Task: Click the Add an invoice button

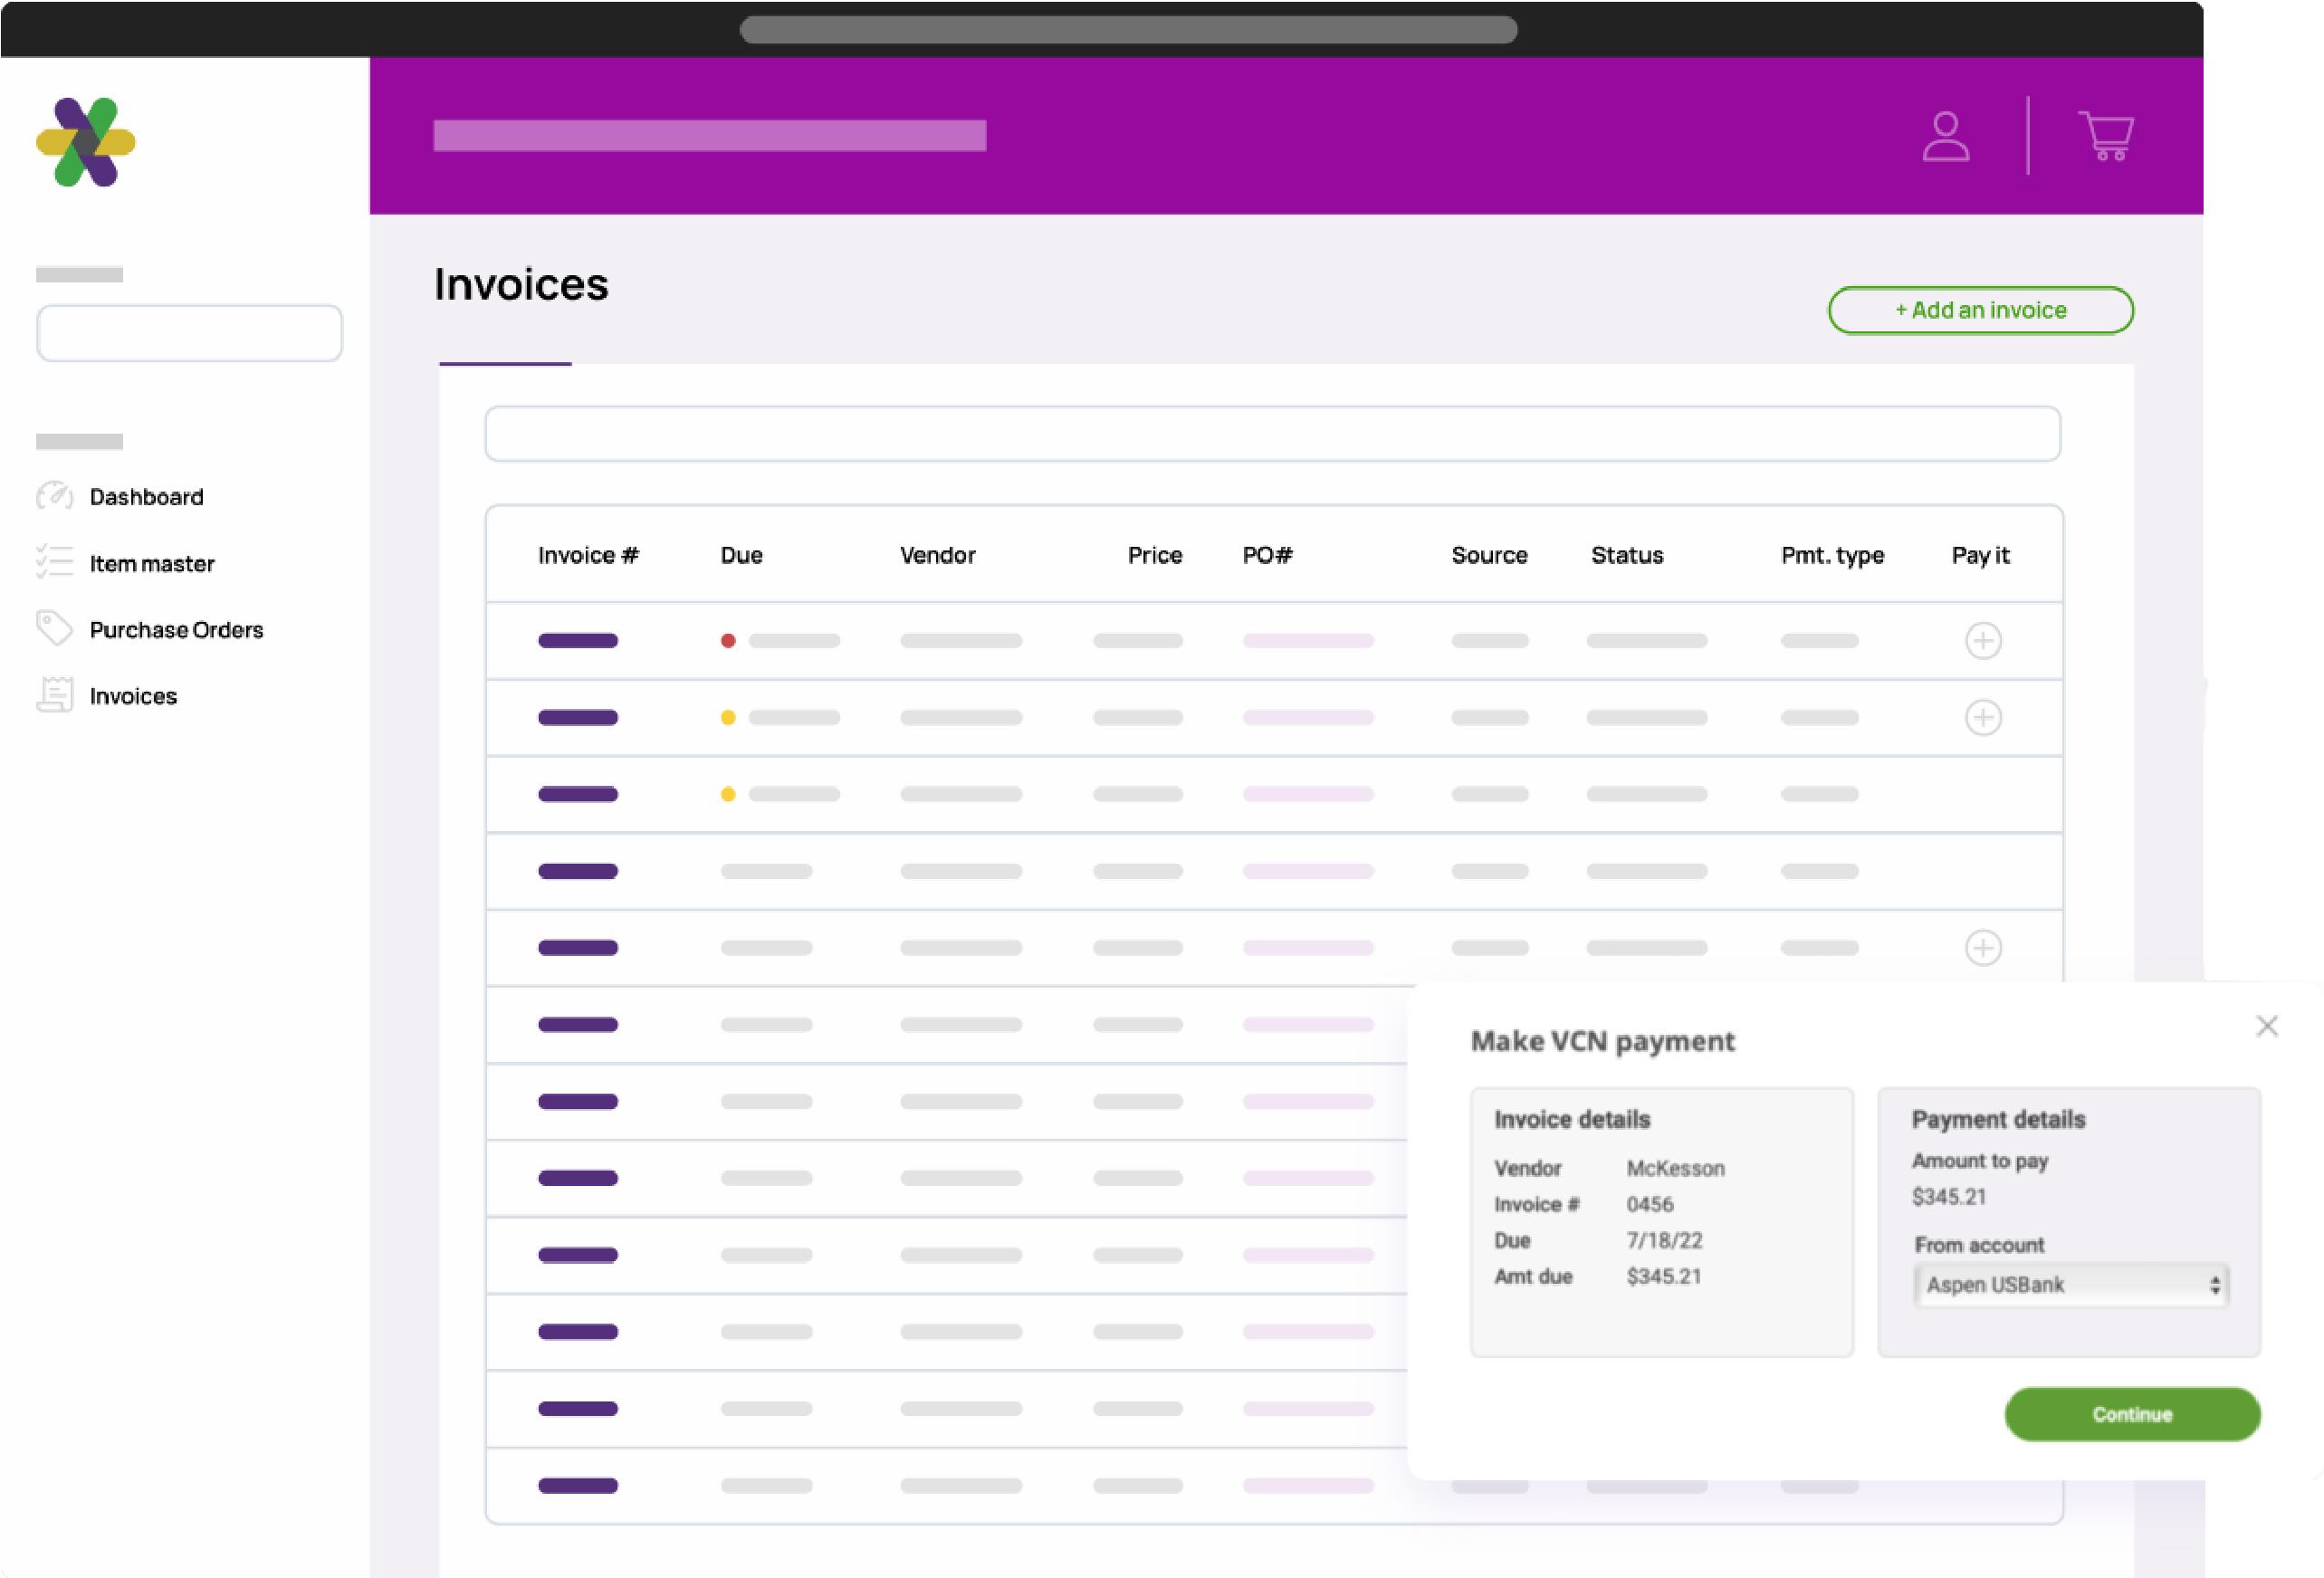Action: (x=1980, y=310)
